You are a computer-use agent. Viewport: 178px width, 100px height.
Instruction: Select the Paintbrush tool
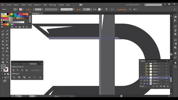pos(3,31)
